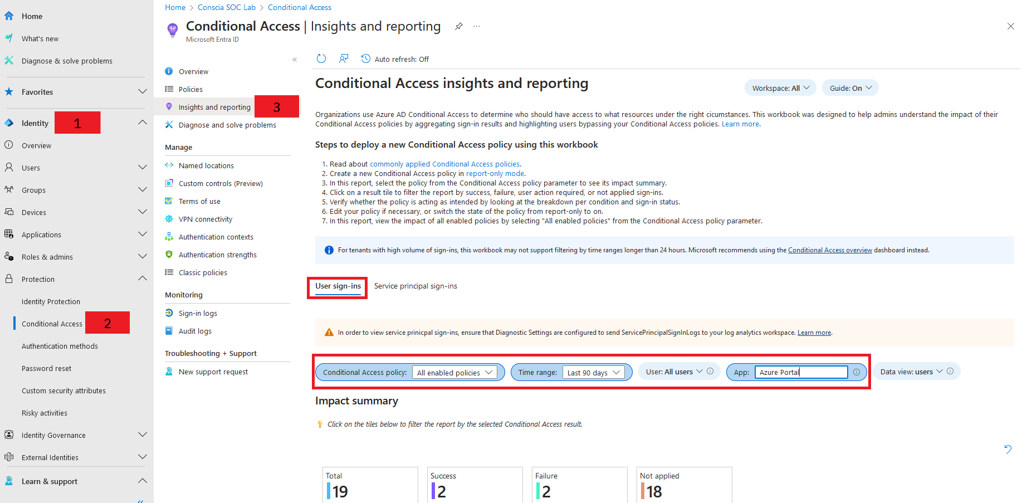Click the VPN connectivity icon
Screen dimensions: 1022x503
(169, 218)
